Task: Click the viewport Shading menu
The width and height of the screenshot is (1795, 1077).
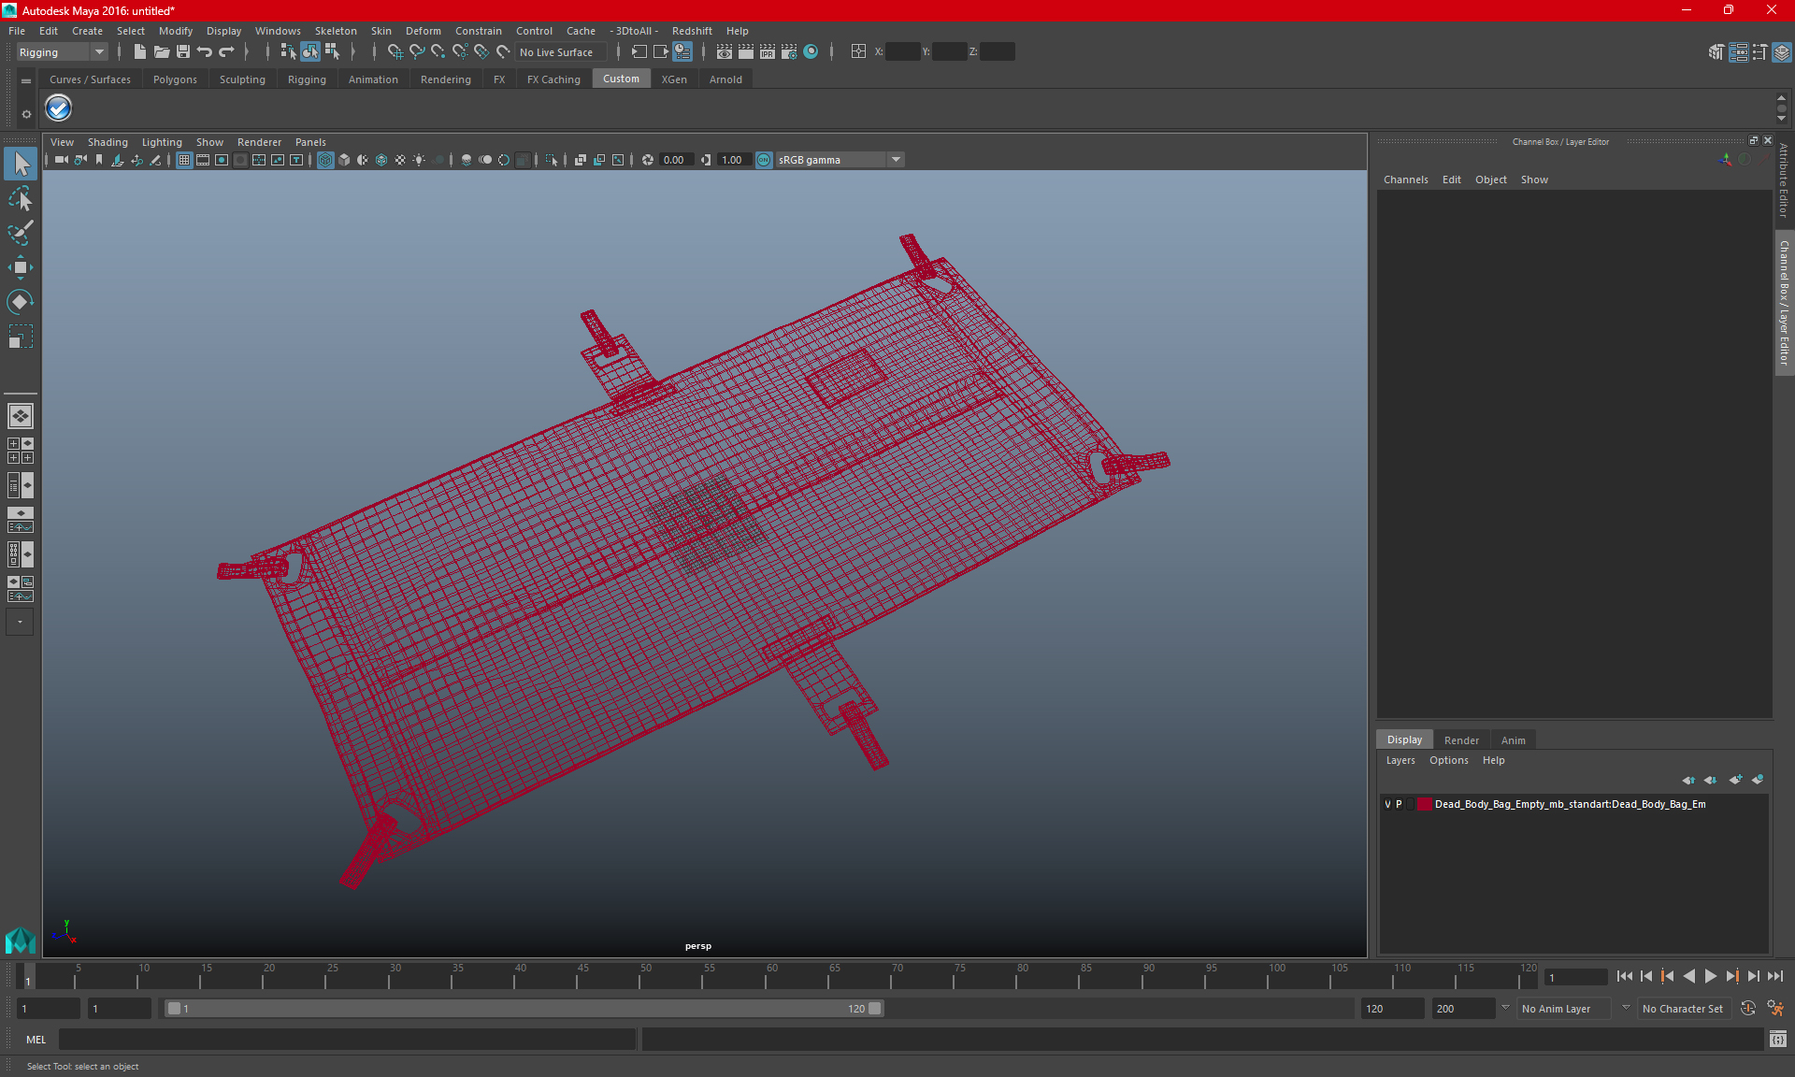Action: (108, 142)
